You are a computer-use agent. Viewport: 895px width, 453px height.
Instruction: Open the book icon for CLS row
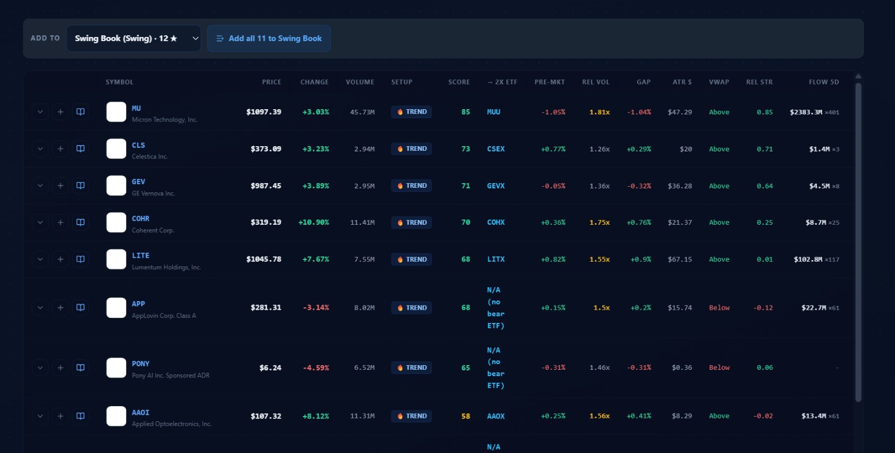(80, 148)
